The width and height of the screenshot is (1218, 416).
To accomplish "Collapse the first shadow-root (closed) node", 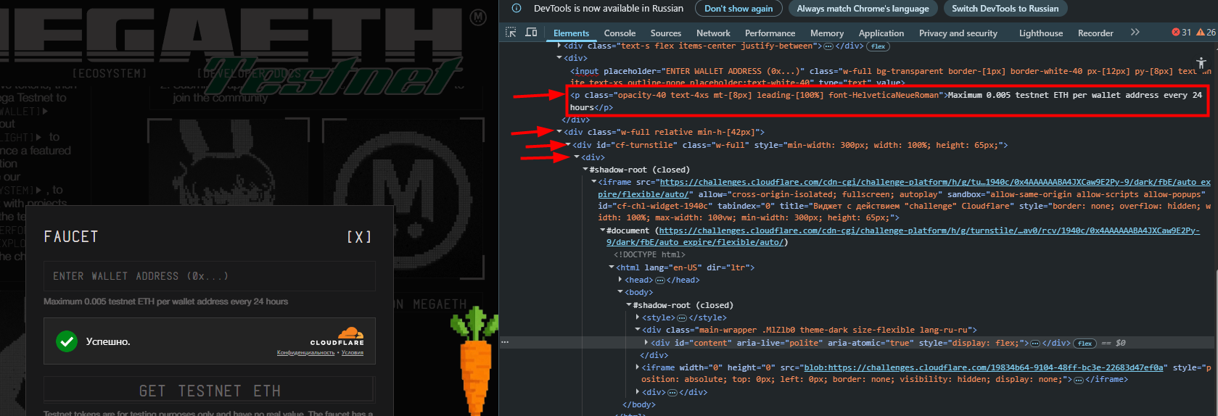I will coord(585,170).
